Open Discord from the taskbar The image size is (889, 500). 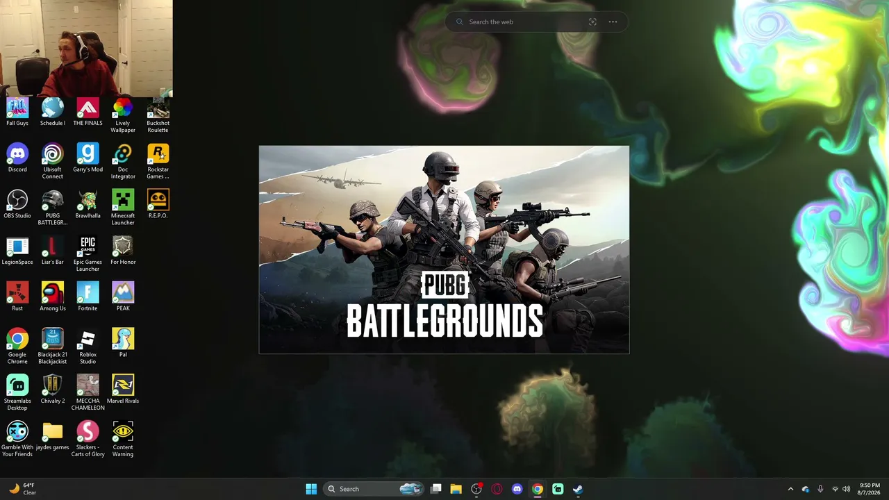[x=517, y=489]
